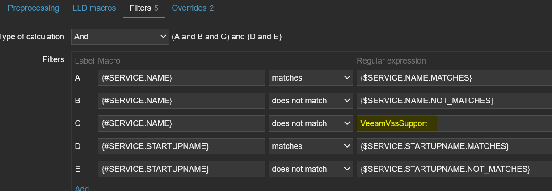Click the macro field in filter row A
Screen dimensions: 552x191
(181, 78)
